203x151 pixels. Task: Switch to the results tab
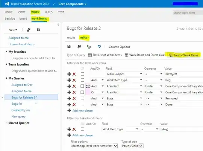tap(71, 38)
